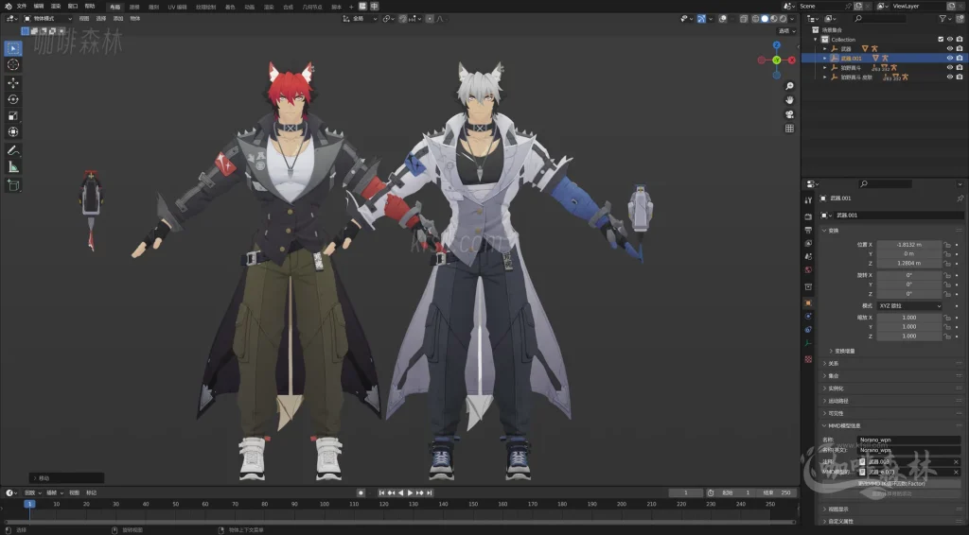Viewport: 969px width, 535px height.
Task: Expand the 武器 tree row arrow
Action: tap(824, 49)
